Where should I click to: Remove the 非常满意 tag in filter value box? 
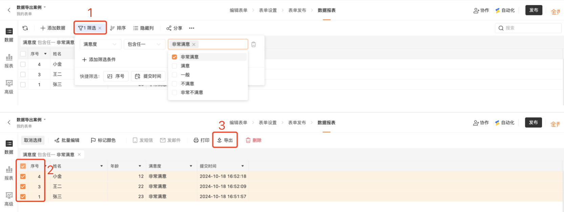click(x=194, y=44)
